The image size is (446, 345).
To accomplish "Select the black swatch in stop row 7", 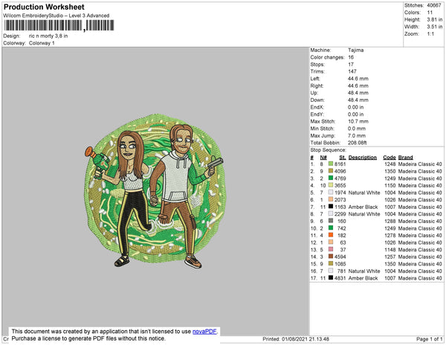I will (331, 207).
